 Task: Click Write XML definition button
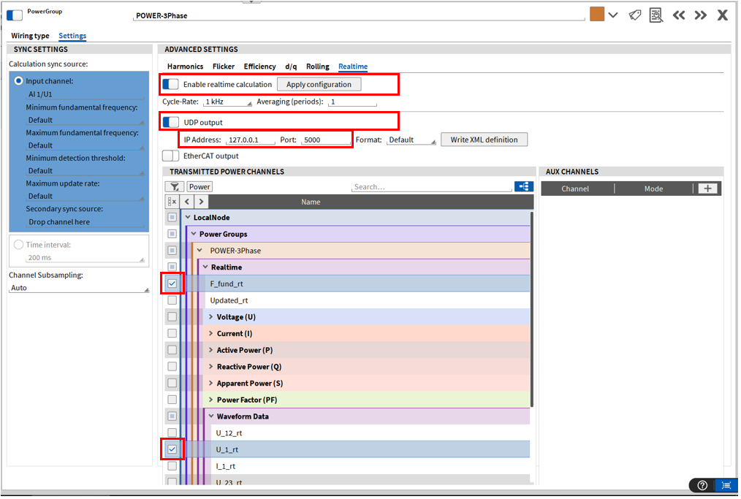(484, 140)
